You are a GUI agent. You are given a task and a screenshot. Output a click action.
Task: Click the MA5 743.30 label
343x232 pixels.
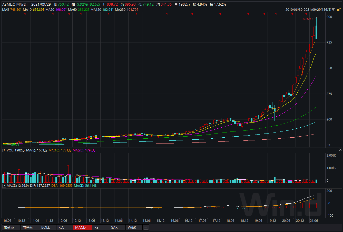pos(12,9)
